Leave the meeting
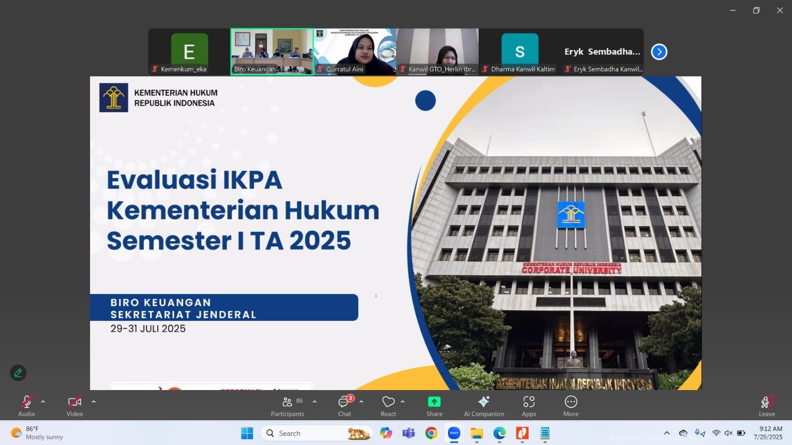Image resolution: width=792 pixels, height=445 pixels. [766, 406]
